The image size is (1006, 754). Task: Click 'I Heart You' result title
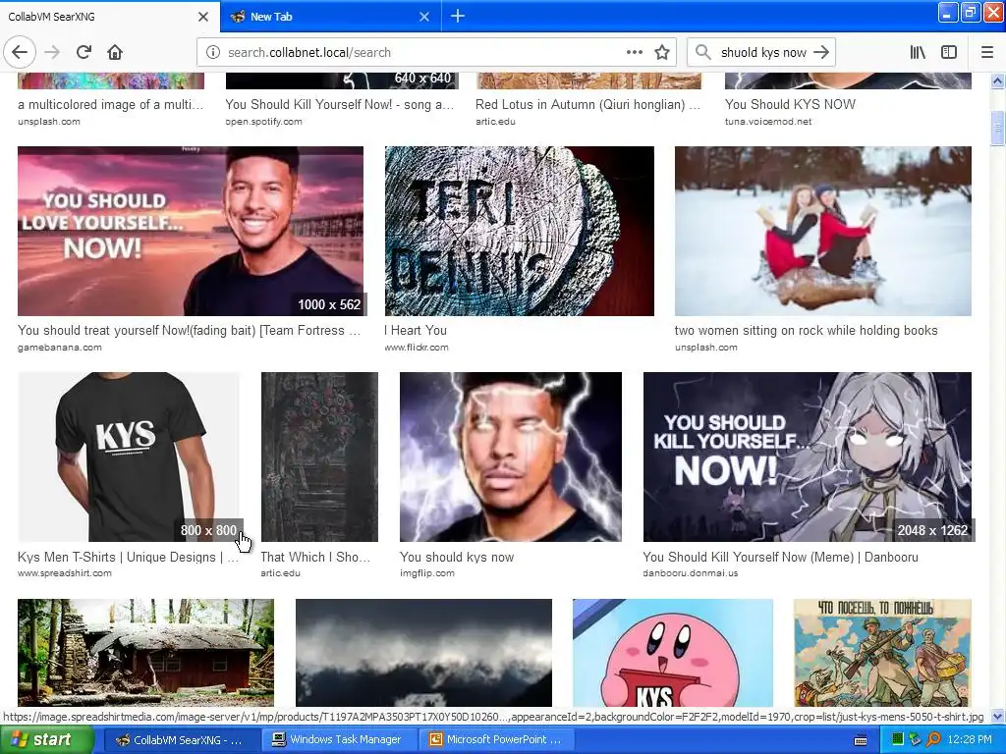[x=416, y=330]
